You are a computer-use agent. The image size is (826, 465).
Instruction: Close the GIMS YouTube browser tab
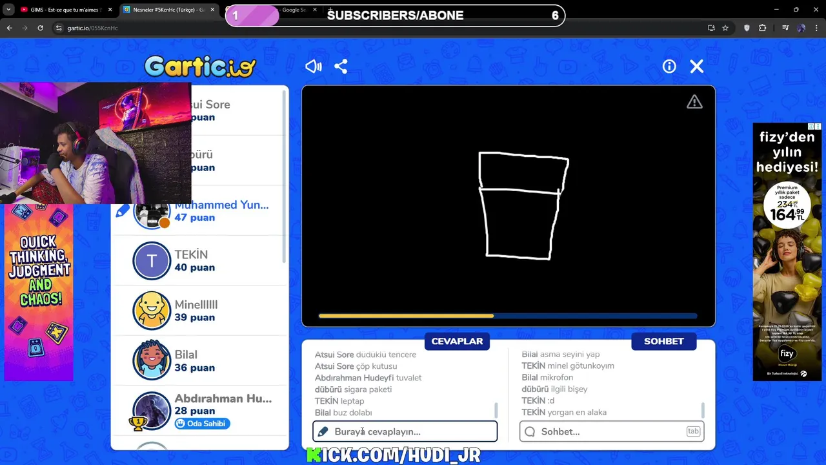[110, 10]
